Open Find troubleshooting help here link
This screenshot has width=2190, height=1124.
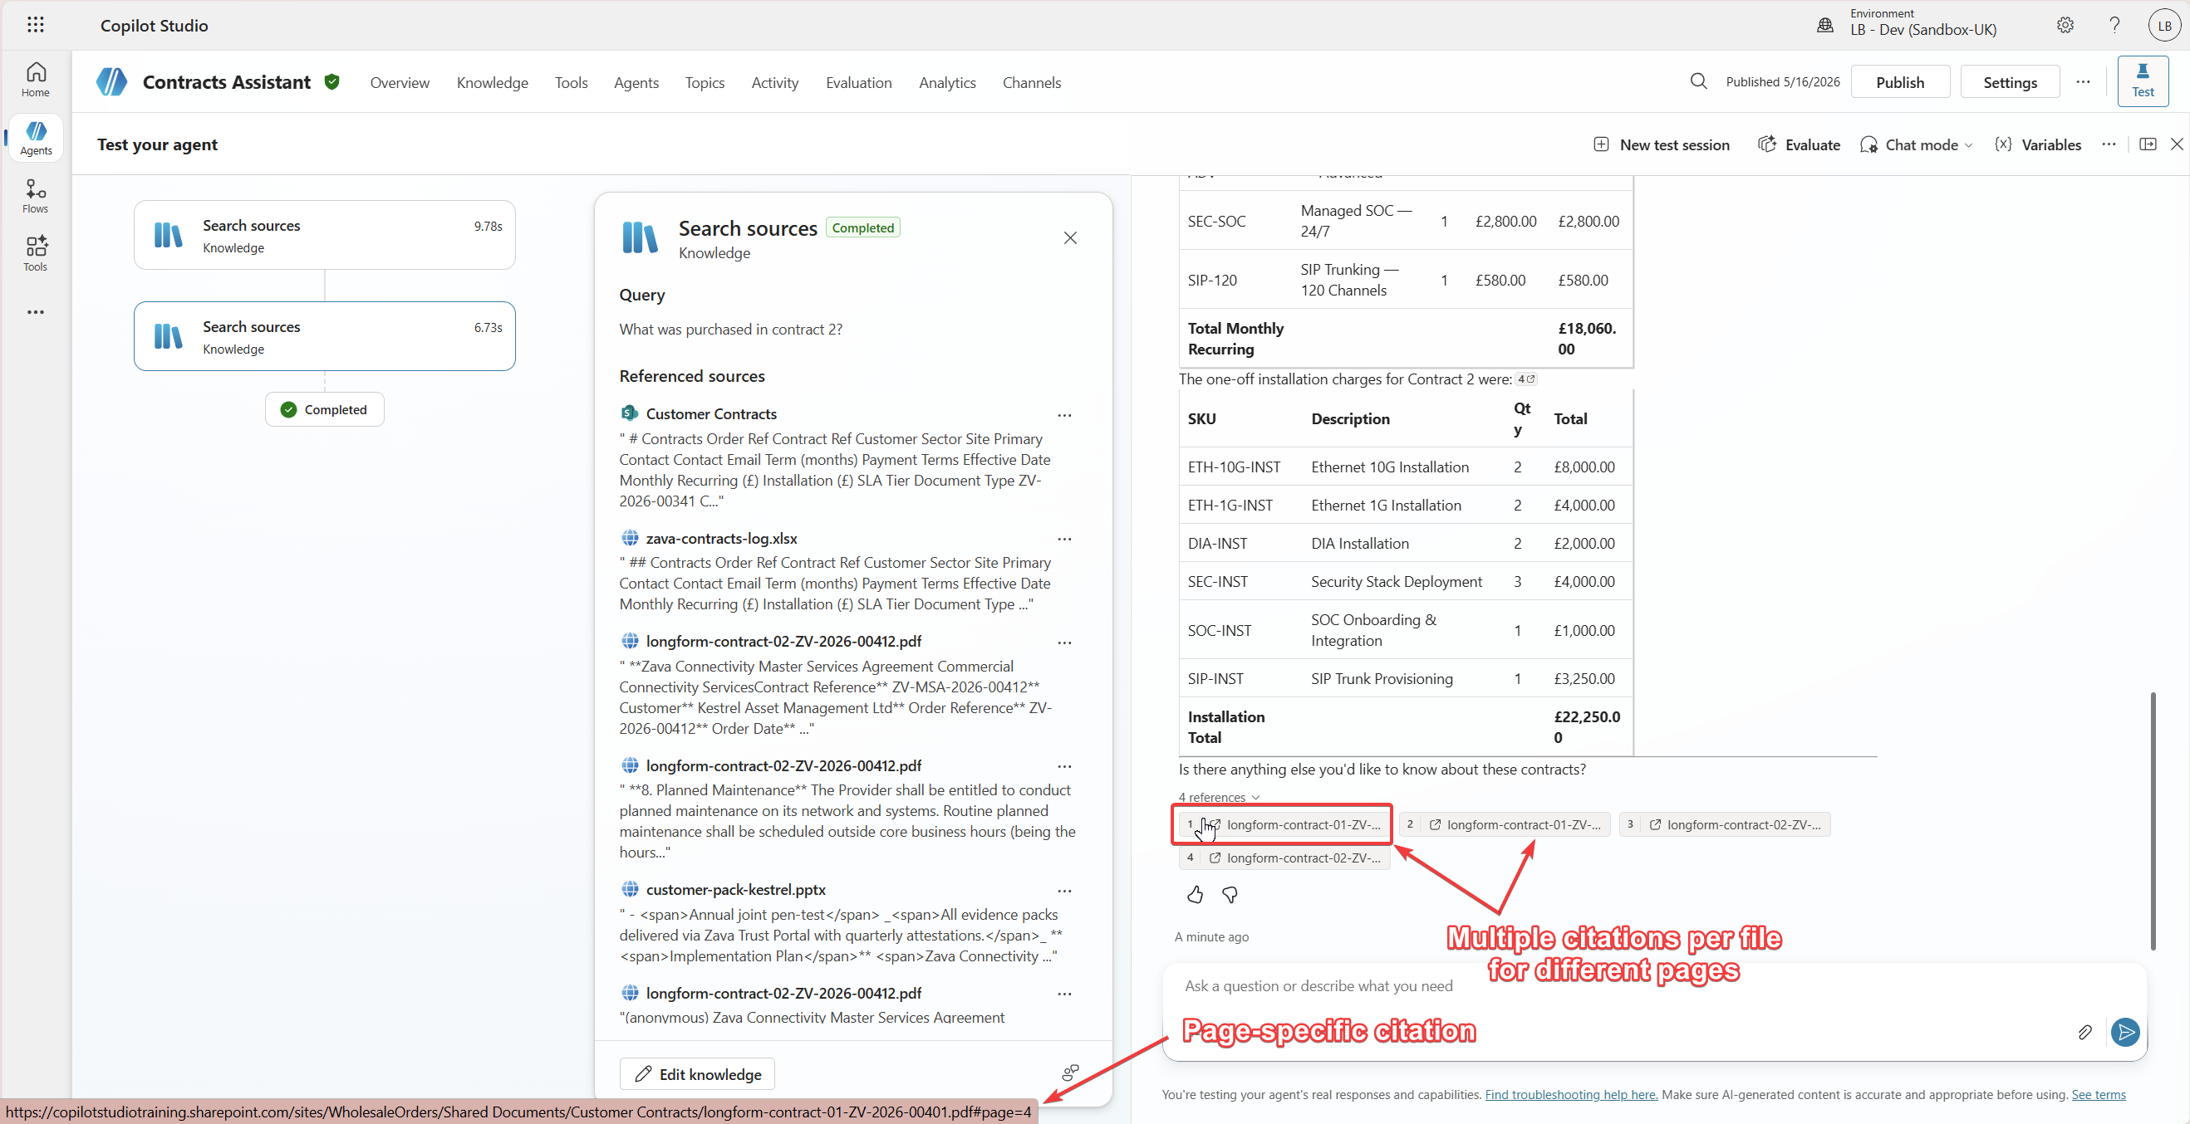(1570, 1094)
